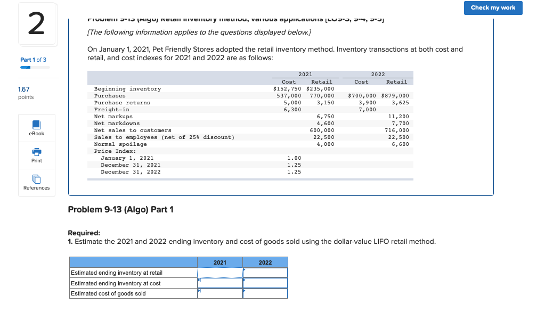Click the 7,700 net markdowns value

[400, 124]
